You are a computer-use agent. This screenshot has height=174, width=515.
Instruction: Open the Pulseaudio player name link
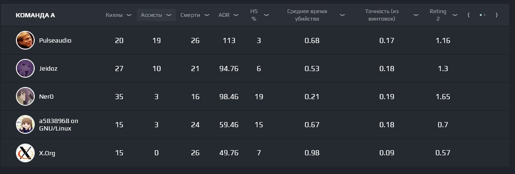coord(55,40)
